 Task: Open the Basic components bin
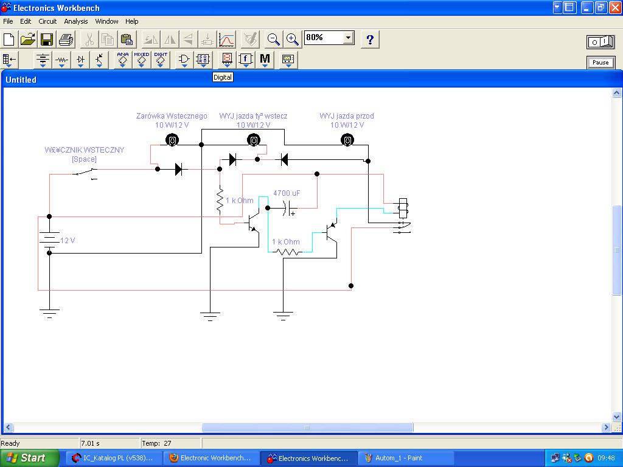61,60
